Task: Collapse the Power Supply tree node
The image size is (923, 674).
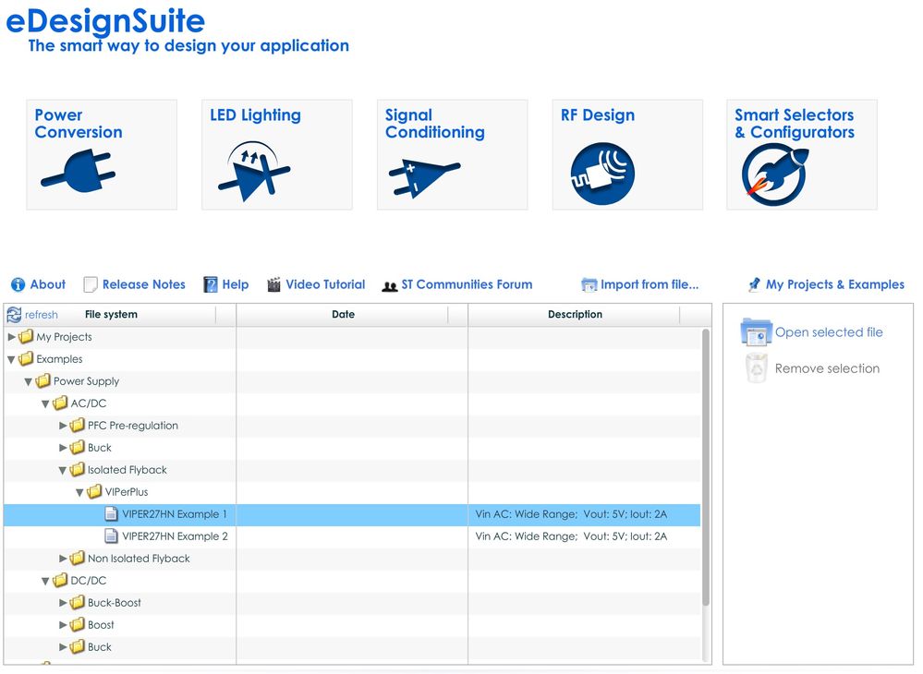Action: pyautogui.click(x=29, y=381)
